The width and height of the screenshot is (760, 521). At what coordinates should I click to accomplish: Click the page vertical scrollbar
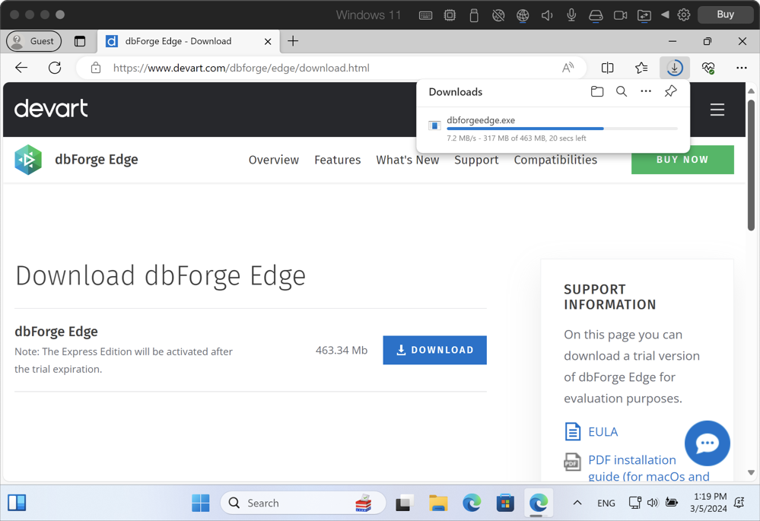[751, 165]
